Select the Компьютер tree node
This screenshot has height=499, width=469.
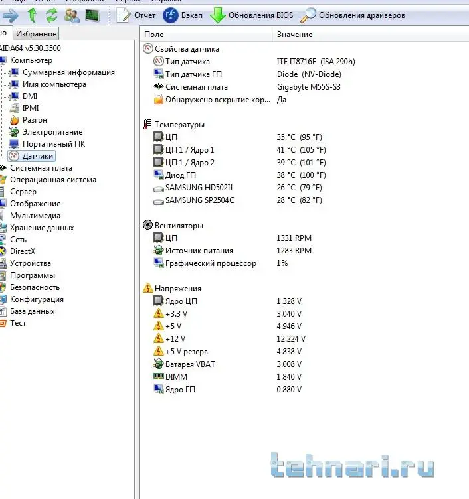coord(31,60)
